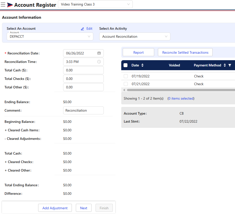Viewport: 235px width, 216px height.
Task: Toggle the select-all header checkbox
Action: click(125, 65)
